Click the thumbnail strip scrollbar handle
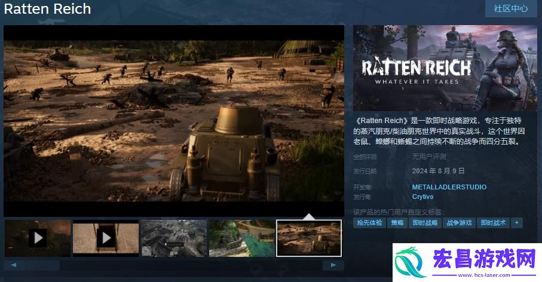Viewport: 542px width, 282px height. tap(43, 265)
